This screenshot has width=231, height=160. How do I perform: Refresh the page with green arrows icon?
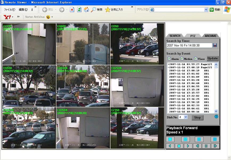79,10
